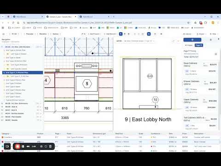Switch to the Page 11 filter tab

coord(199,45)
